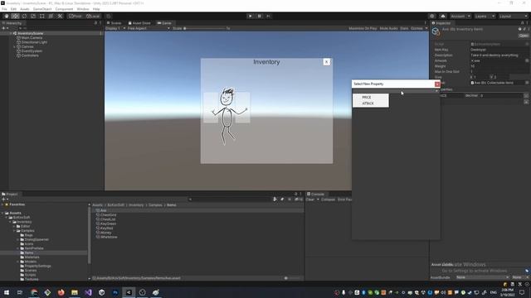
Task: Open Unity collab history icon
Action: click(431, 16)
